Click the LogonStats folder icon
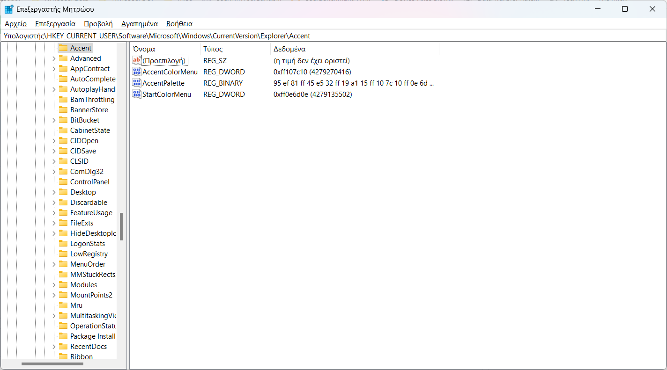 pos(63,244)
